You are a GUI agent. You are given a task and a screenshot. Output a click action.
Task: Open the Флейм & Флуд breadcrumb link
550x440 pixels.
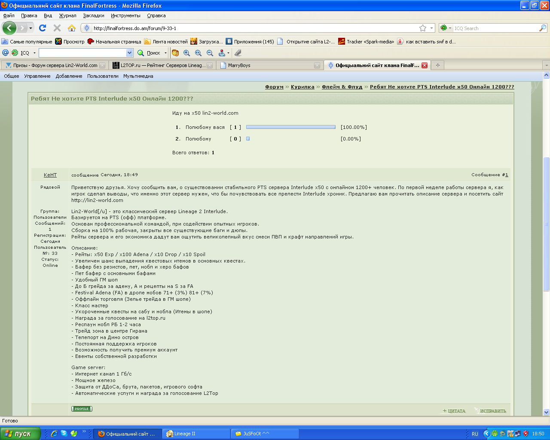342,87
